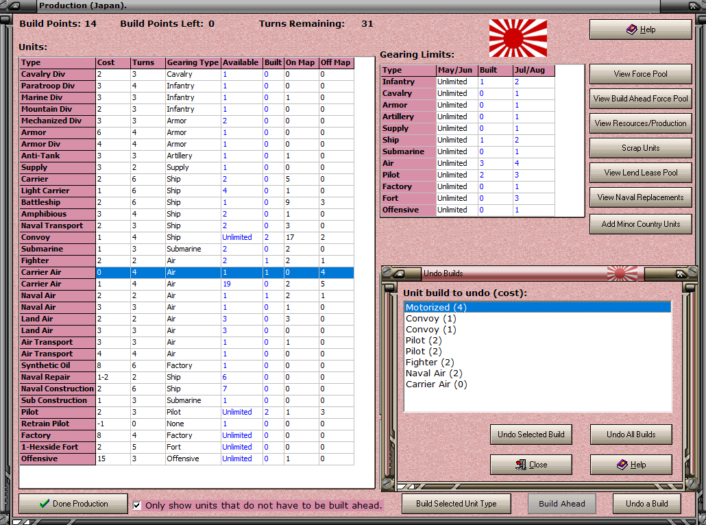Click the Japanese rising sun flag image

tap(518, 38)
